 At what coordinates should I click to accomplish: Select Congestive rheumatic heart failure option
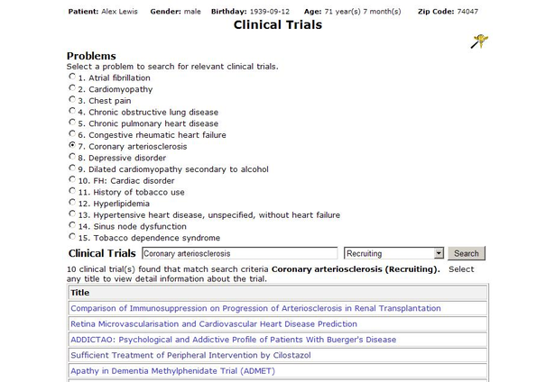[x=72, y=133]
